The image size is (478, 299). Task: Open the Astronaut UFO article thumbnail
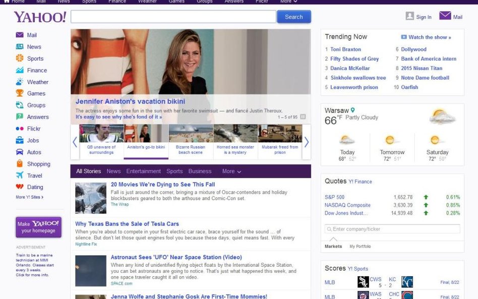[x=91, y=271]
